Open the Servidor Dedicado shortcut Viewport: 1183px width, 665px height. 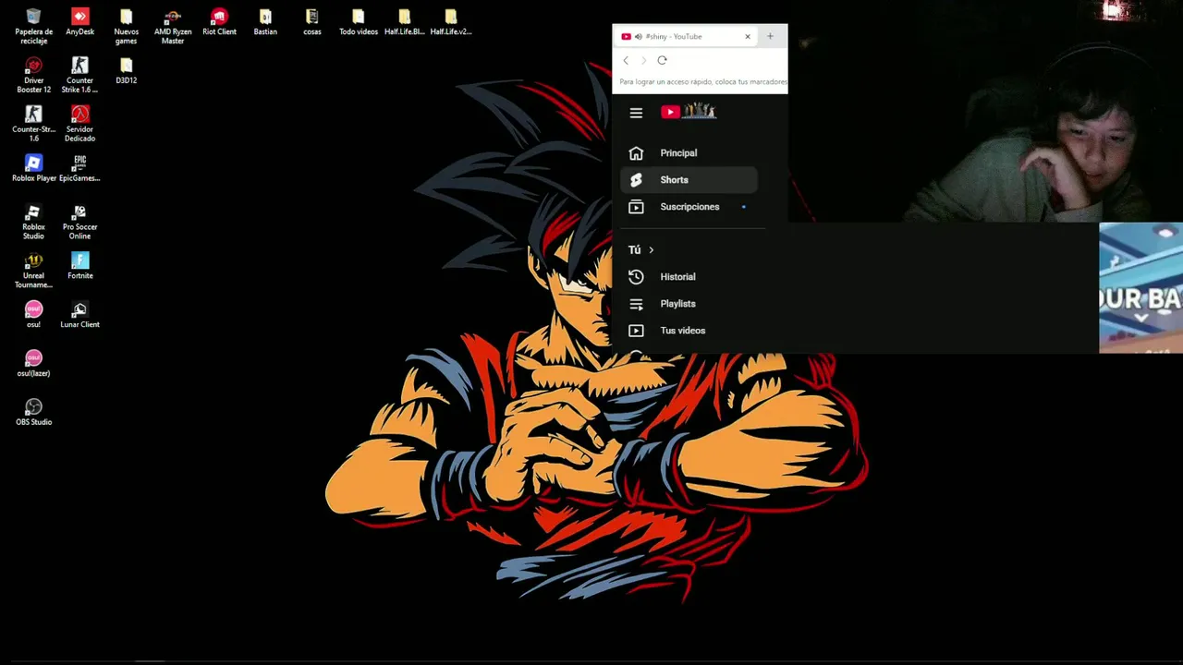click(x=80, y=124)
